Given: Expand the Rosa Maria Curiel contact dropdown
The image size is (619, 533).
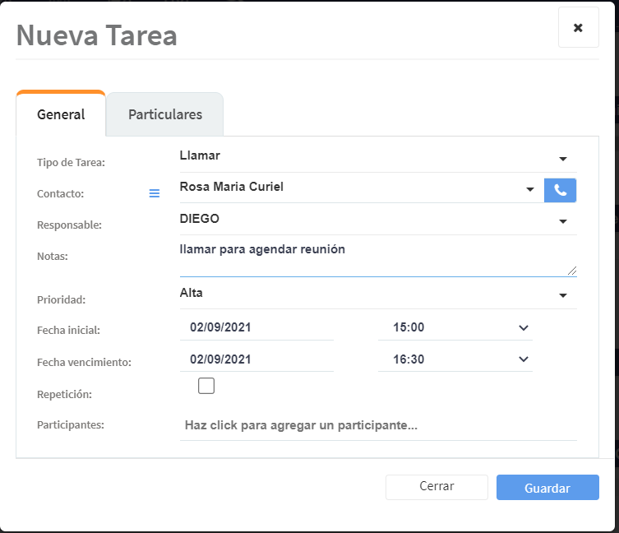Looking at the screenshot, I should (x=530, y=190).
